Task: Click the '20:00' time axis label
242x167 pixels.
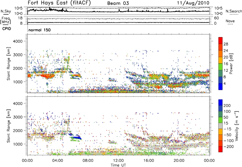Action: click(x=179, y=161)
